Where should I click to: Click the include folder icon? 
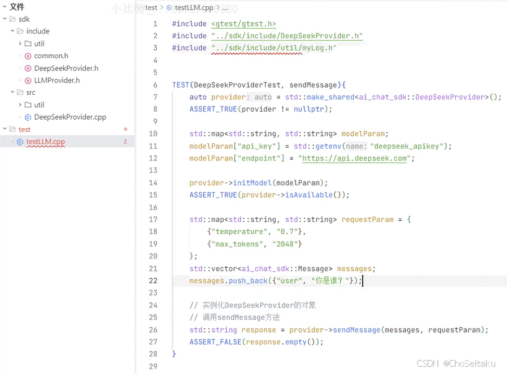click(x=20, y=31)
